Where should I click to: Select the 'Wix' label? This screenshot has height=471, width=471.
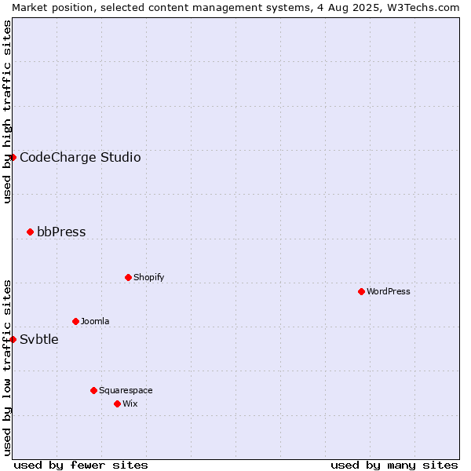[130, 403]
